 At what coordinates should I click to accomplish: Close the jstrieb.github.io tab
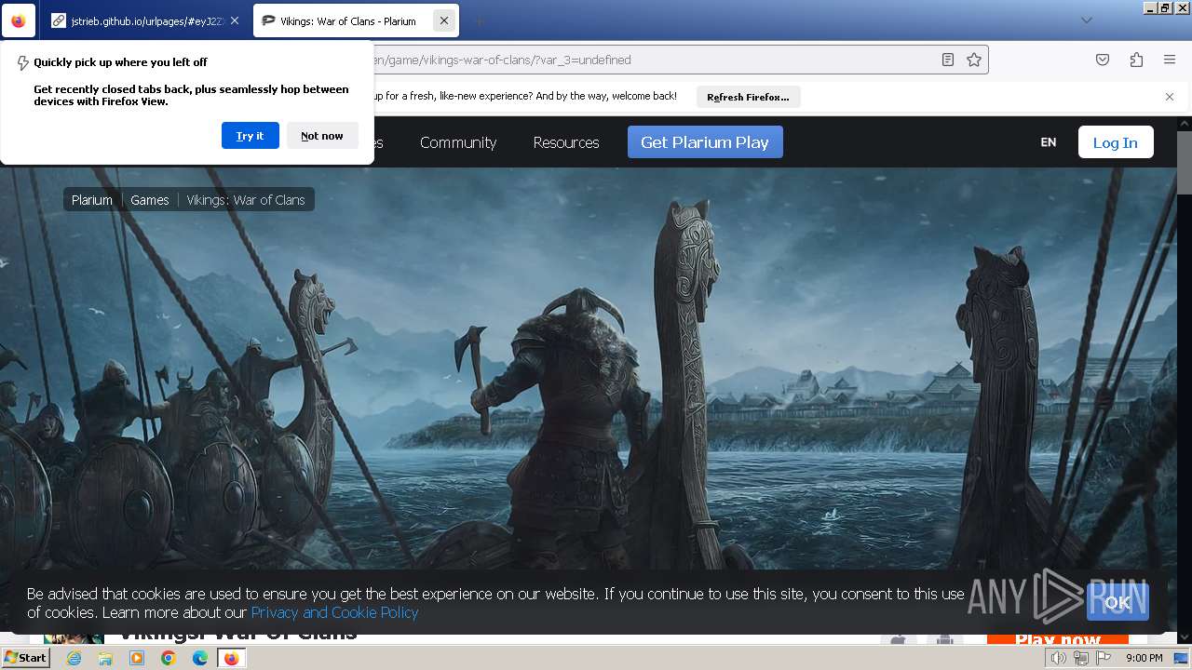tap(235, 20)
